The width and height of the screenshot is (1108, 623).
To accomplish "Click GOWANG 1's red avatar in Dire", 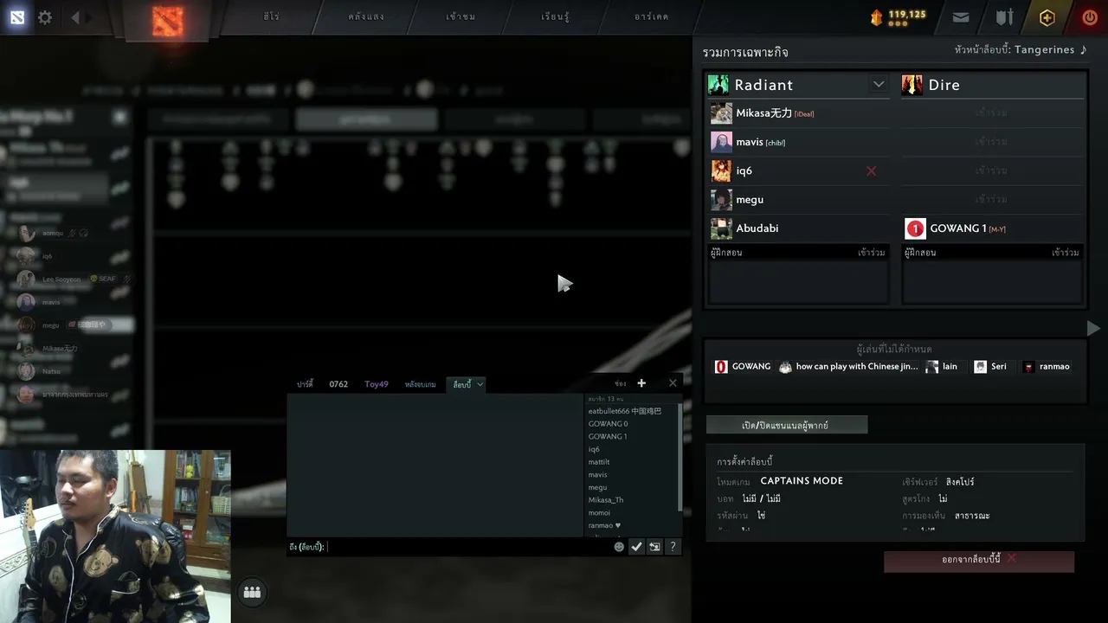I will (915, 228).
